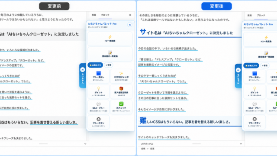Click お気に入り star filter in right palette
The image size is (277, 156).
[x=251, y=65]
